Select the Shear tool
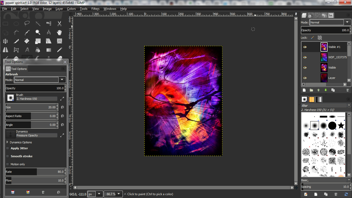This screenshot has width=352, height=198. (49, 41)
